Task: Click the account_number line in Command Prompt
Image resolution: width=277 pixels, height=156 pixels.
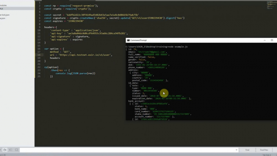Action: click(155, 117)
